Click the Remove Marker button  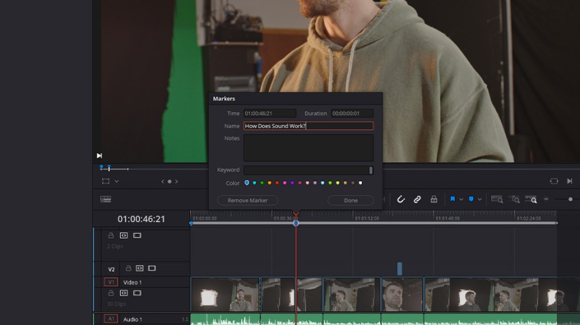(x=247, y=200)
